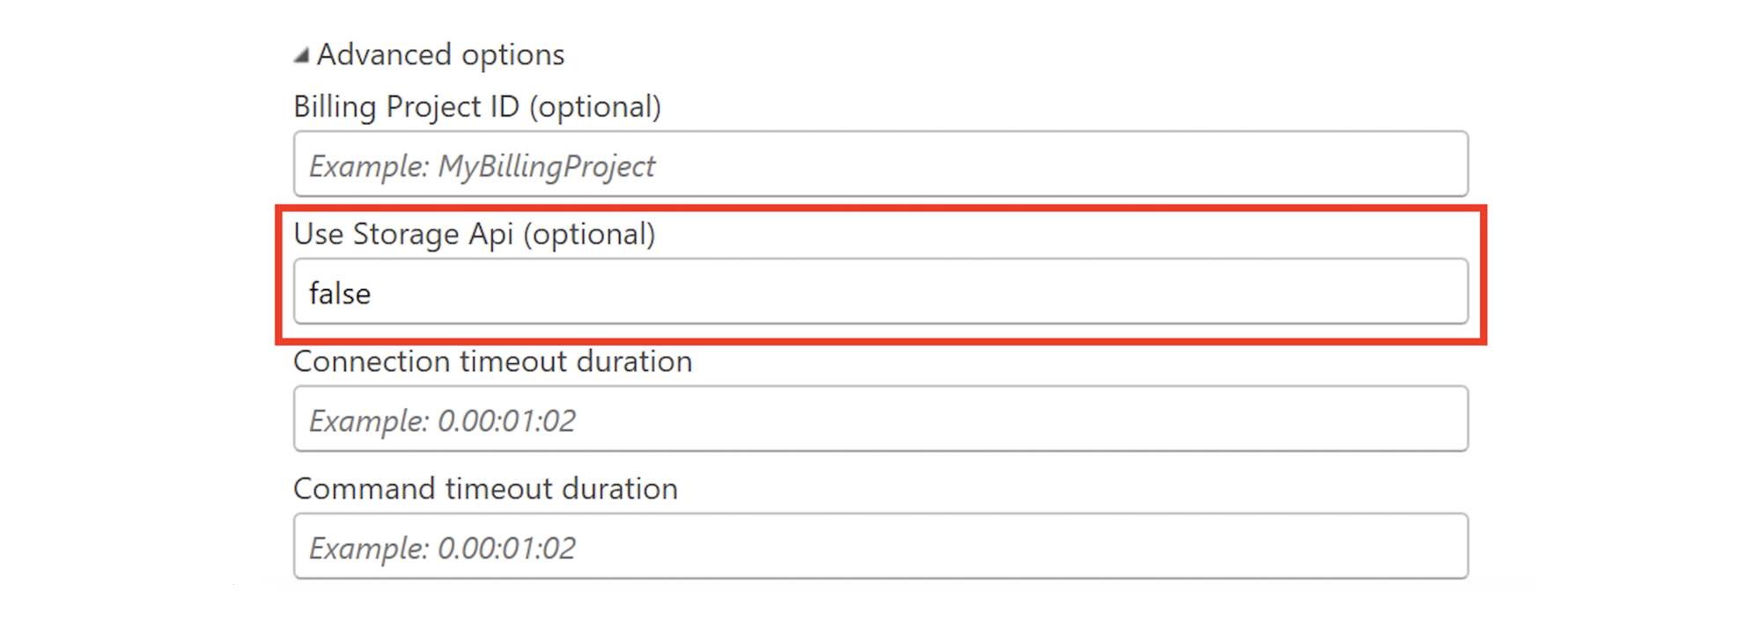Click the Example 0.00:01:02 command timeout placeholder
This screenshot has height=633, width=1754.
coord(441,547)
